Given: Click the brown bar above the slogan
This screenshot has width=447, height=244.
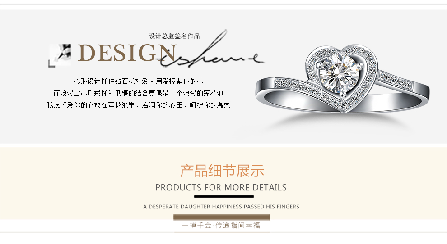Looking at the screenshot, I should [222, 217].
